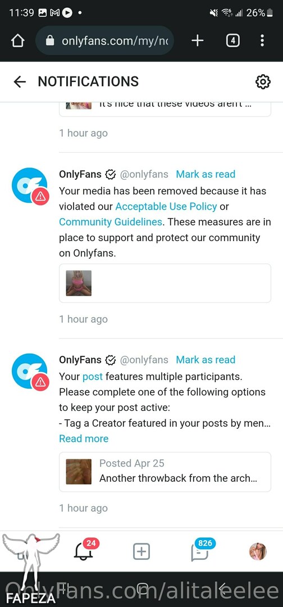Image resolution: width=283 pixels, height=607 pixels.
Task: Open the 'post' link in the notification
Action: [x=93, y=377]
